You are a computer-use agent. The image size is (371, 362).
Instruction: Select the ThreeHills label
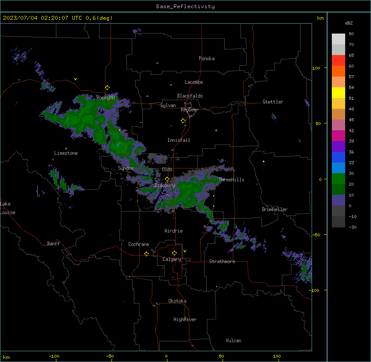pos(231,180)
